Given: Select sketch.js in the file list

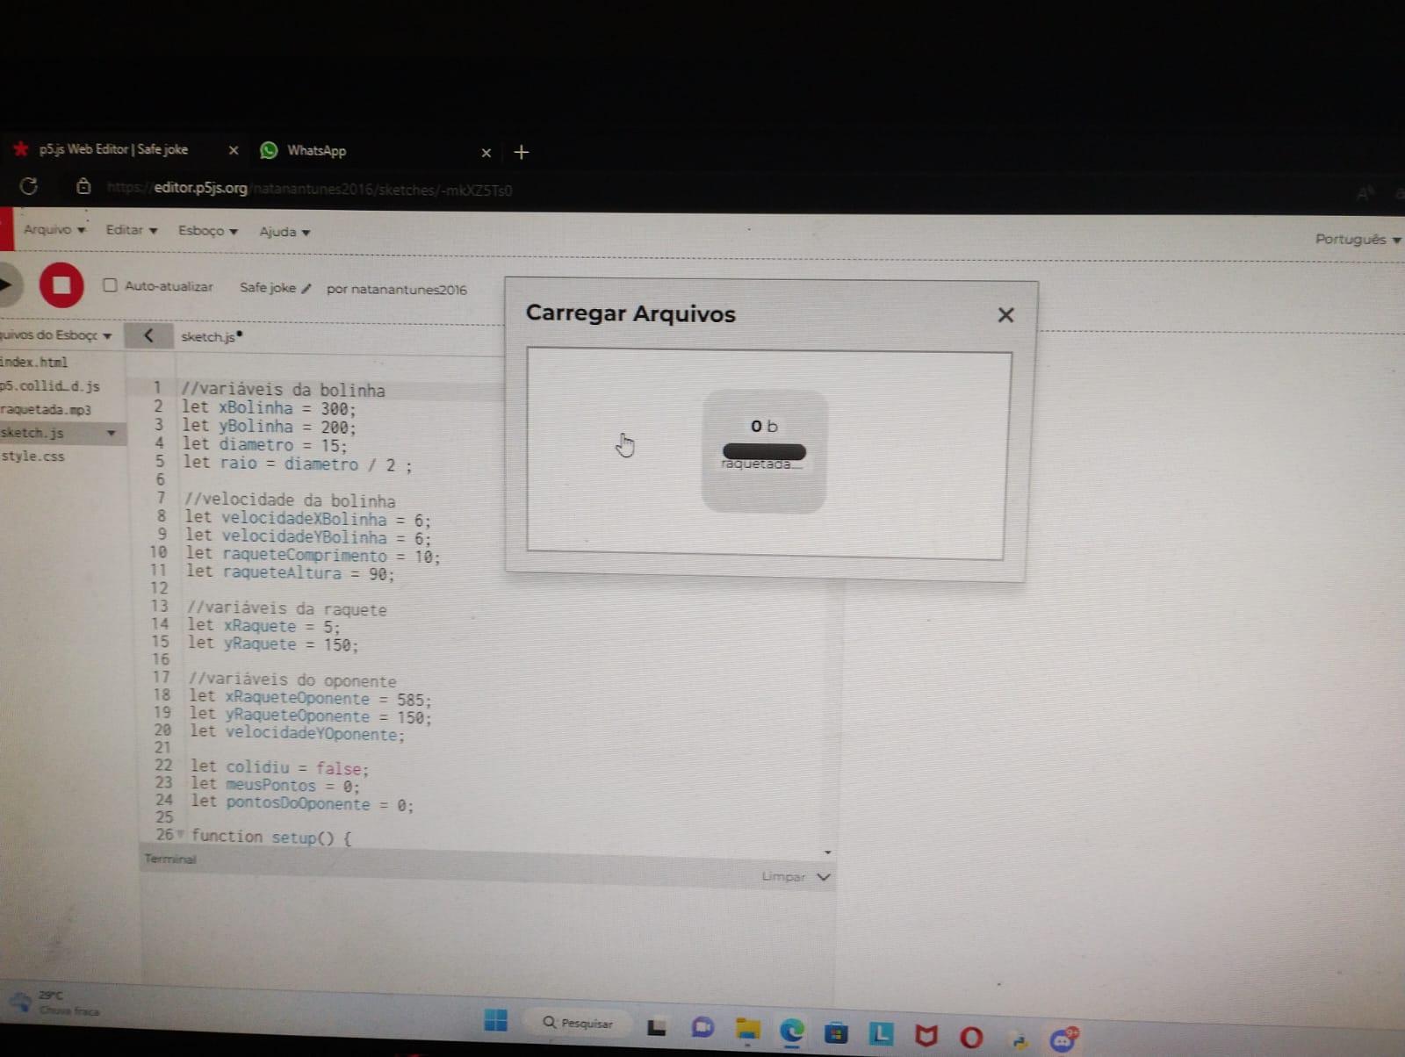Looking at the screenshot, I should point(32,433).
